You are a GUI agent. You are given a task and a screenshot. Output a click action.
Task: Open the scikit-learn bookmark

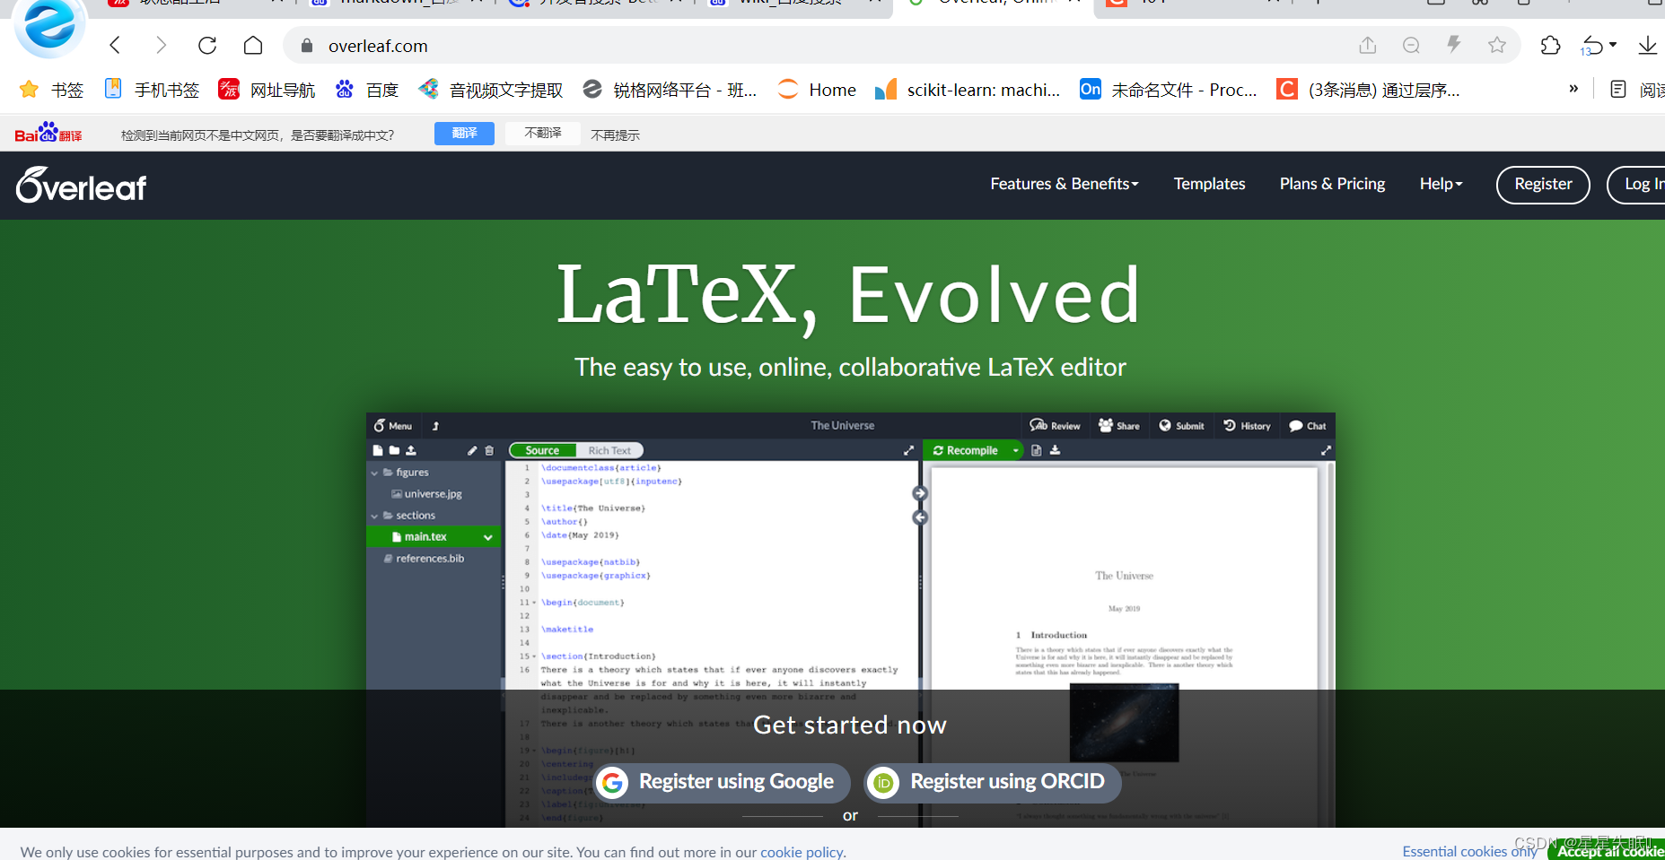point(968,90)
